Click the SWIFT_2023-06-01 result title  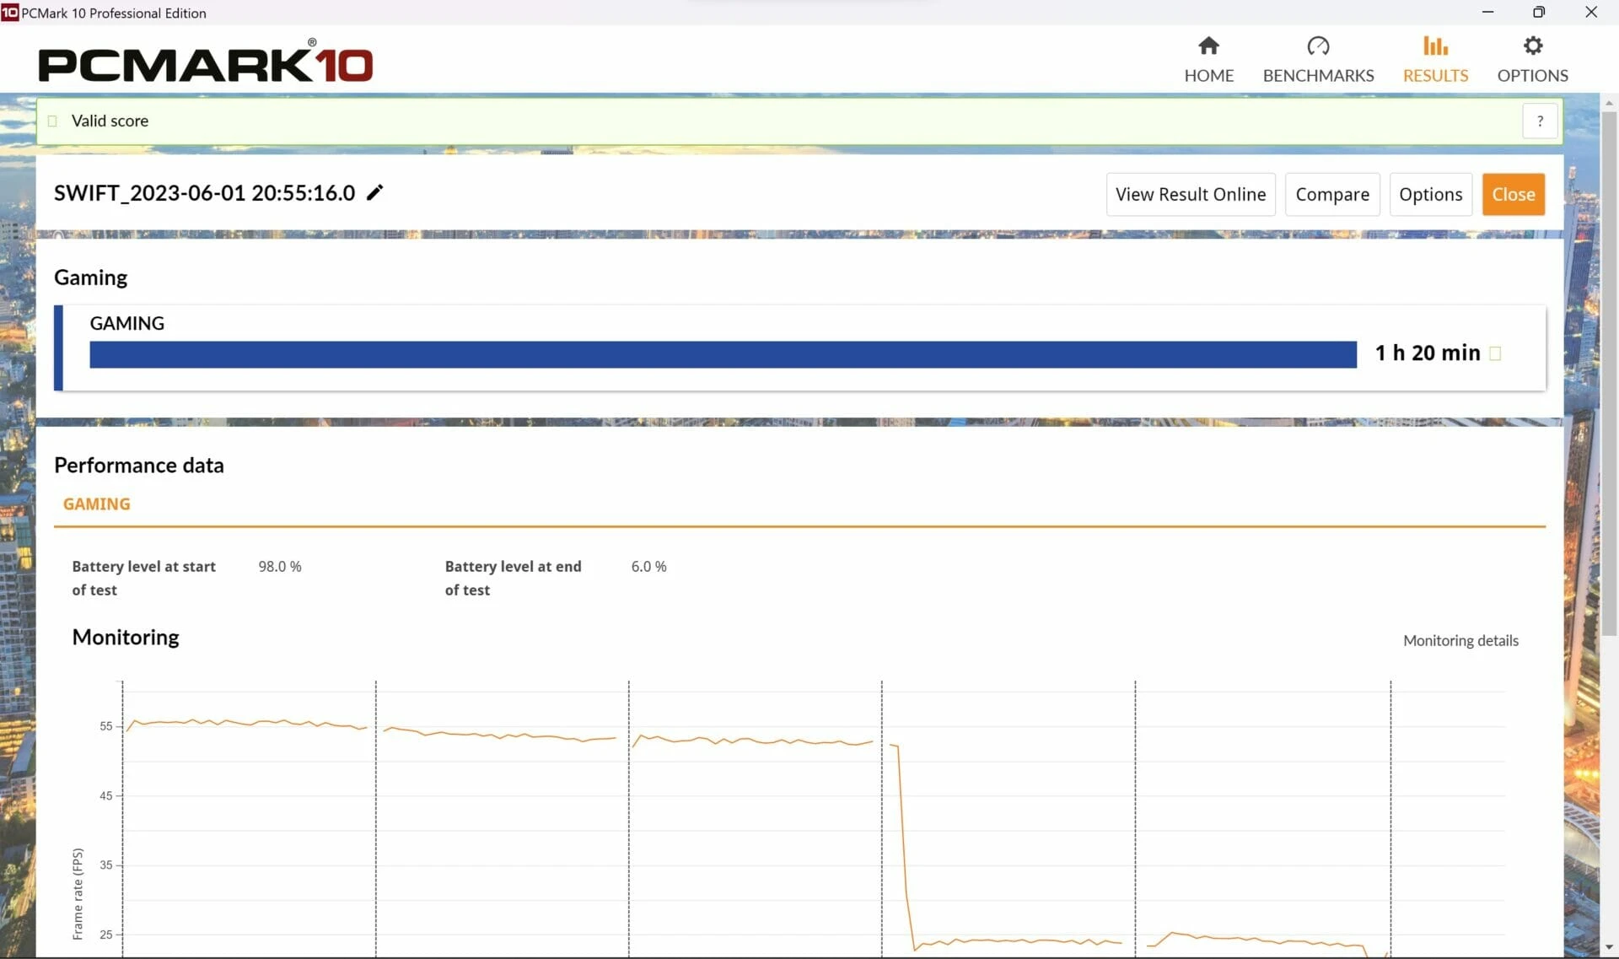204,193
